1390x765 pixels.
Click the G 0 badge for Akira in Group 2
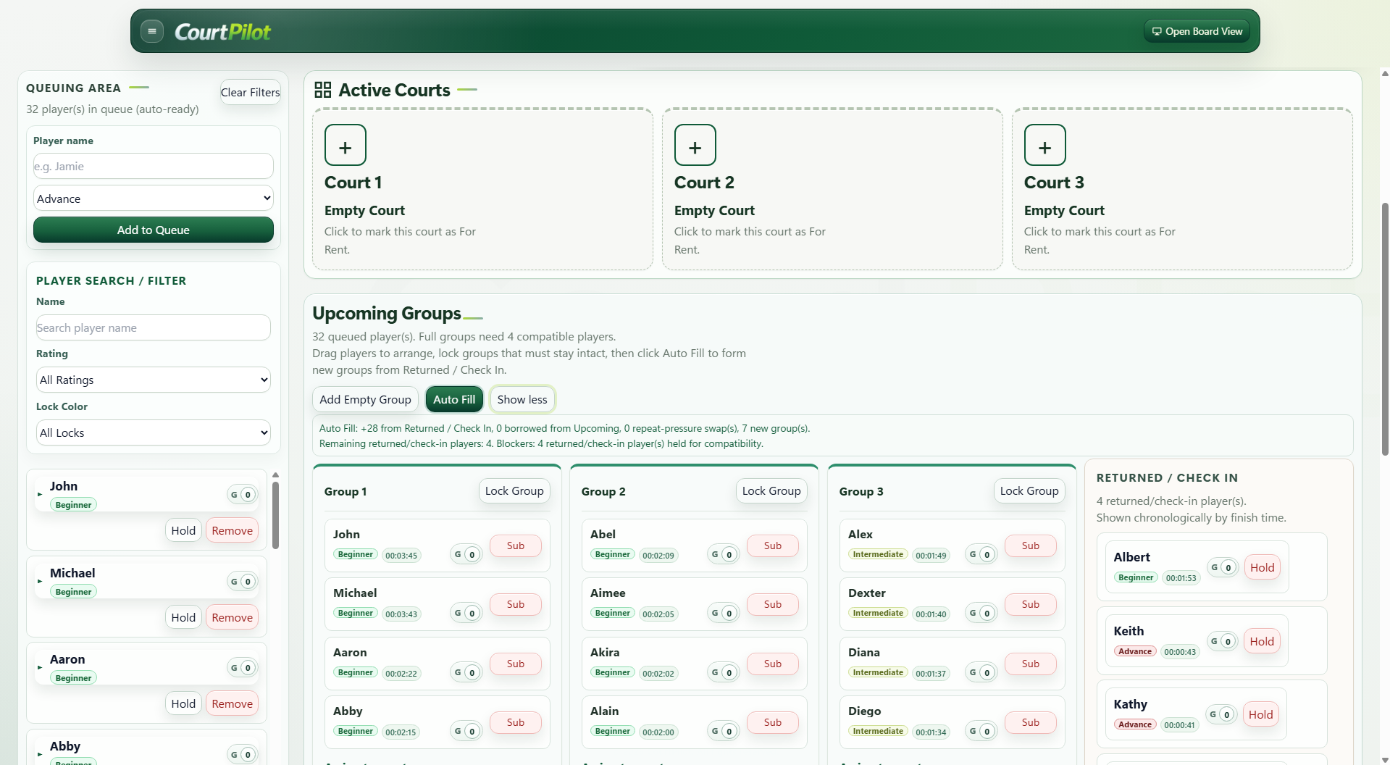pyautogui.click(x=724, y=672)
